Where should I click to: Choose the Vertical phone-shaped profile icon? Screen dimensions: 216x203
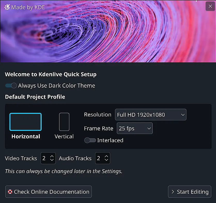tap(64, 122)
